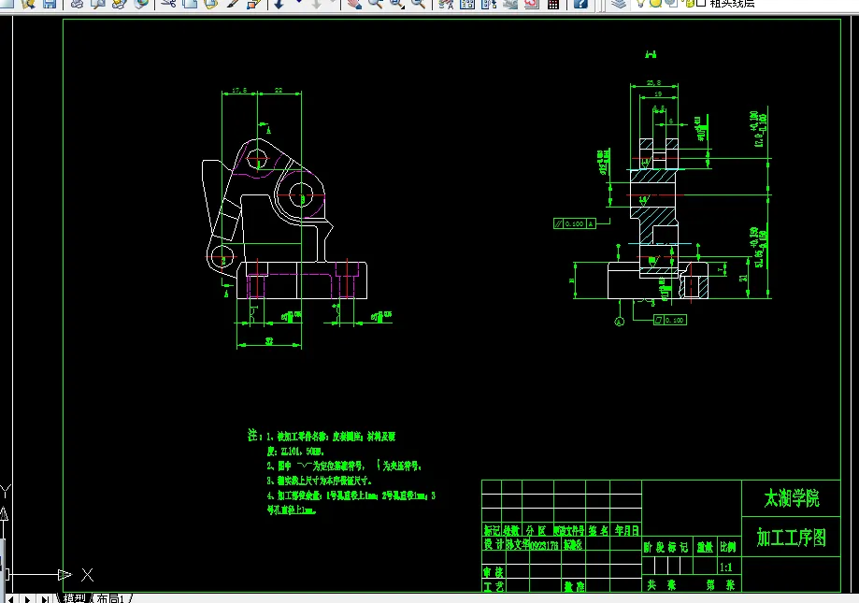The height and width of the screenshot is (603, 859).
Task: Click the layer color swatch square
Action: coord(701,3)
